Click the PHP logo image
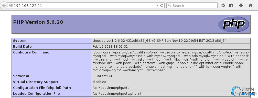 tap(233, 24)
